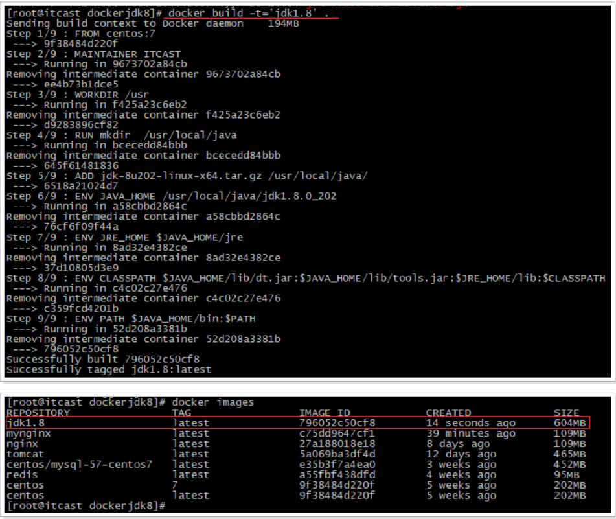This screenshot has width=616, height=519.
Task: Select the '95MB' size value
Action: [x=567, y=474]
